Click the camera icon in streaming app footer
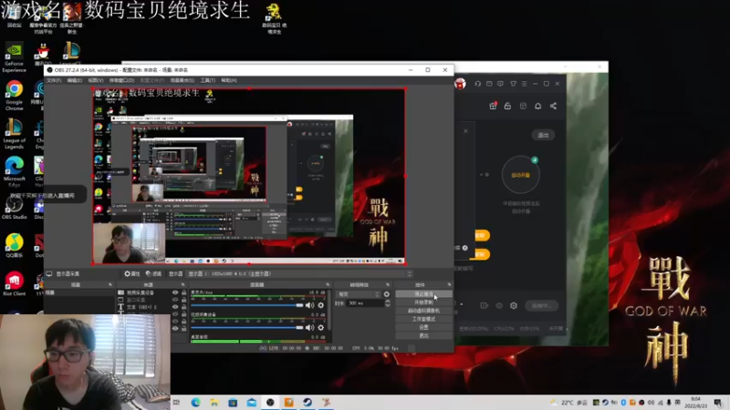The image size is (730, 410). tap(485, 305)
